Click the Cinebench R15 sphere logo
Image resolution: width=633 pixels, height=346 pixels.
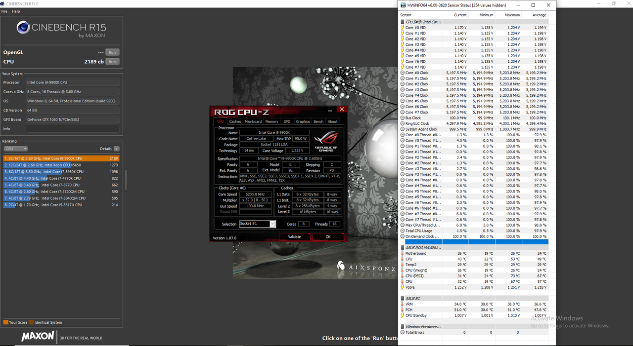tap(23, 27)
